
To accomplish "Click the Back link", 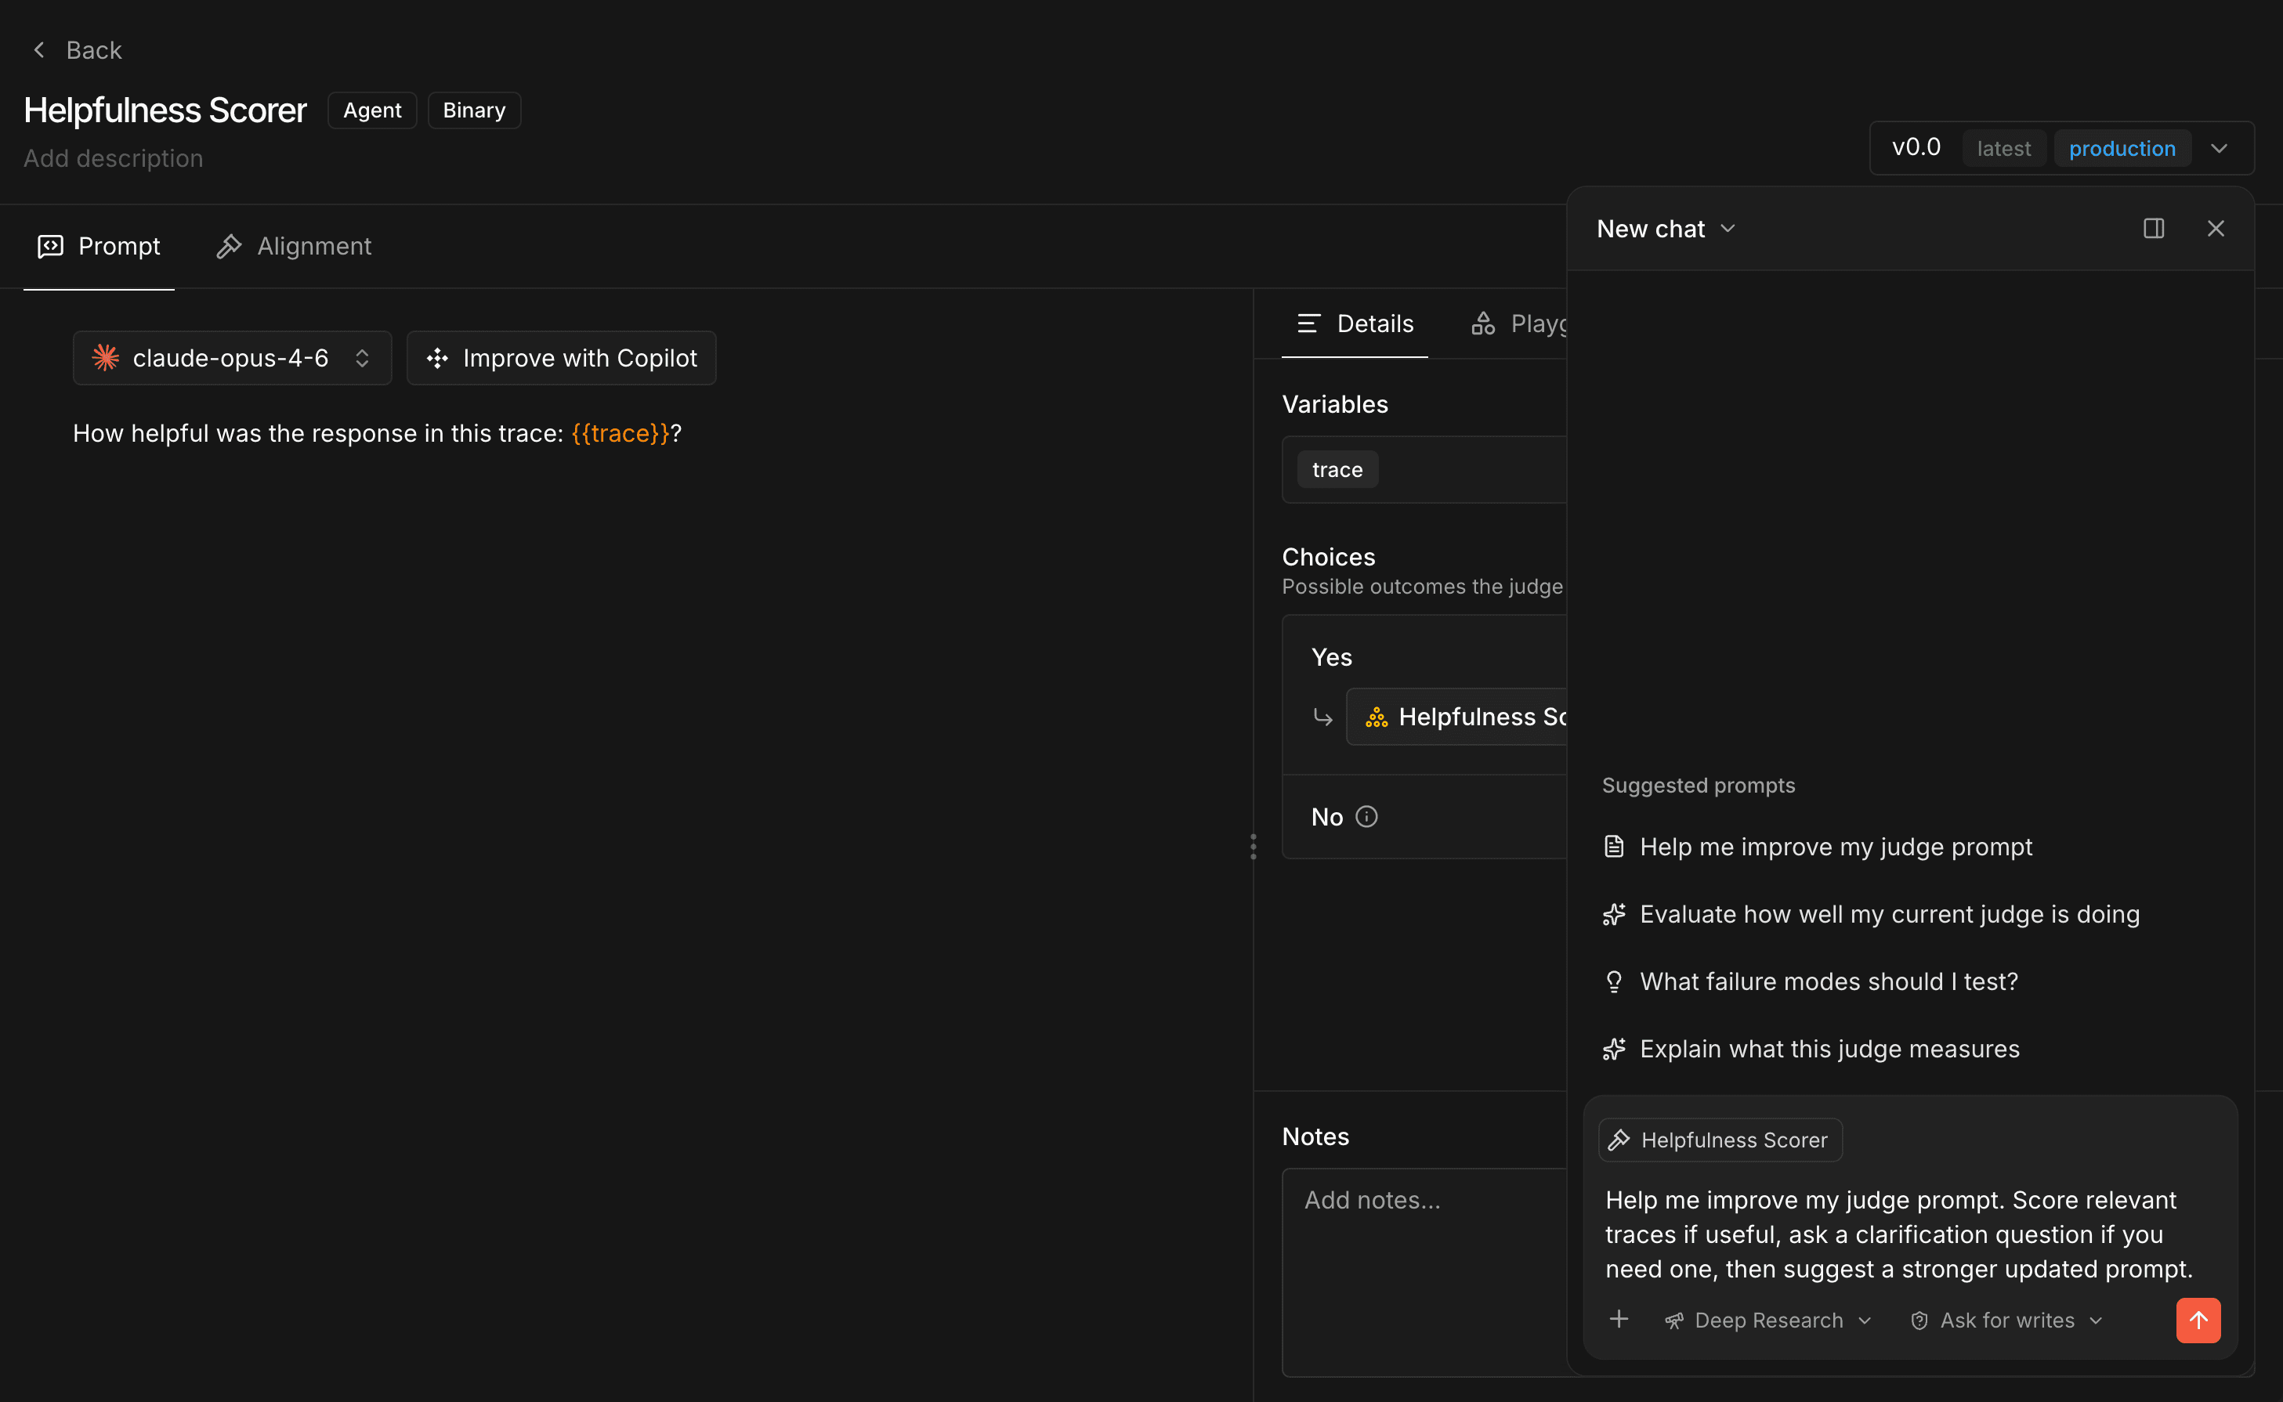I will pyautogui.click(x=76, y=50).
